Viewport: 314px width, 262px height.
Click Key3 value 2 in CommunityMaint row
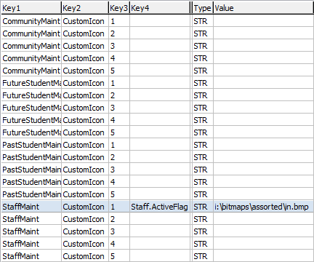pos(119,33)
